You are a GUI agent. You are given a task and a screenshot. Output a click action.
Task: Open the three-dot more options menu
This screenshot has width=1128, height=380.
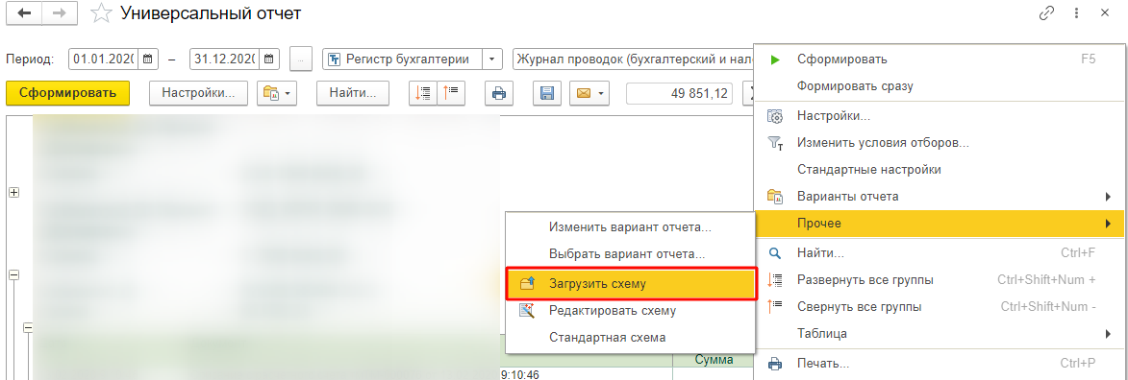pyautogui.click(x=1077, y=12)
